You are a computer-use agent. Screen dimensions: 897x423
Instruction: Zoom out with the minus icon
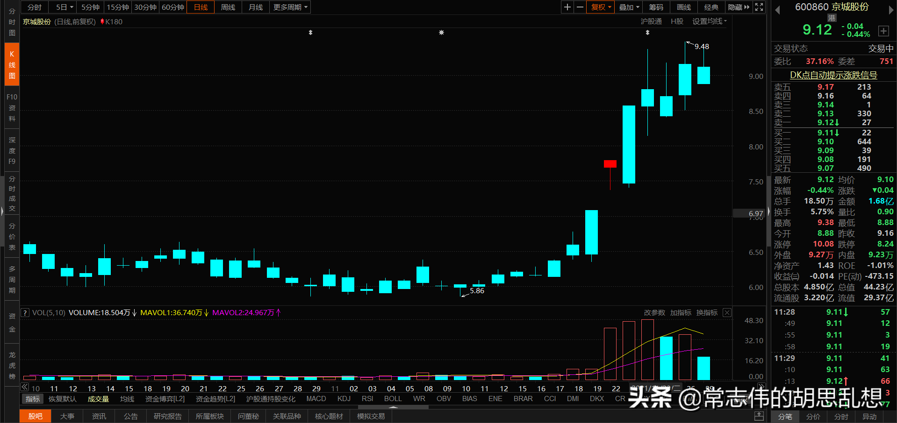pyautogui.click(x=580, y=7)
